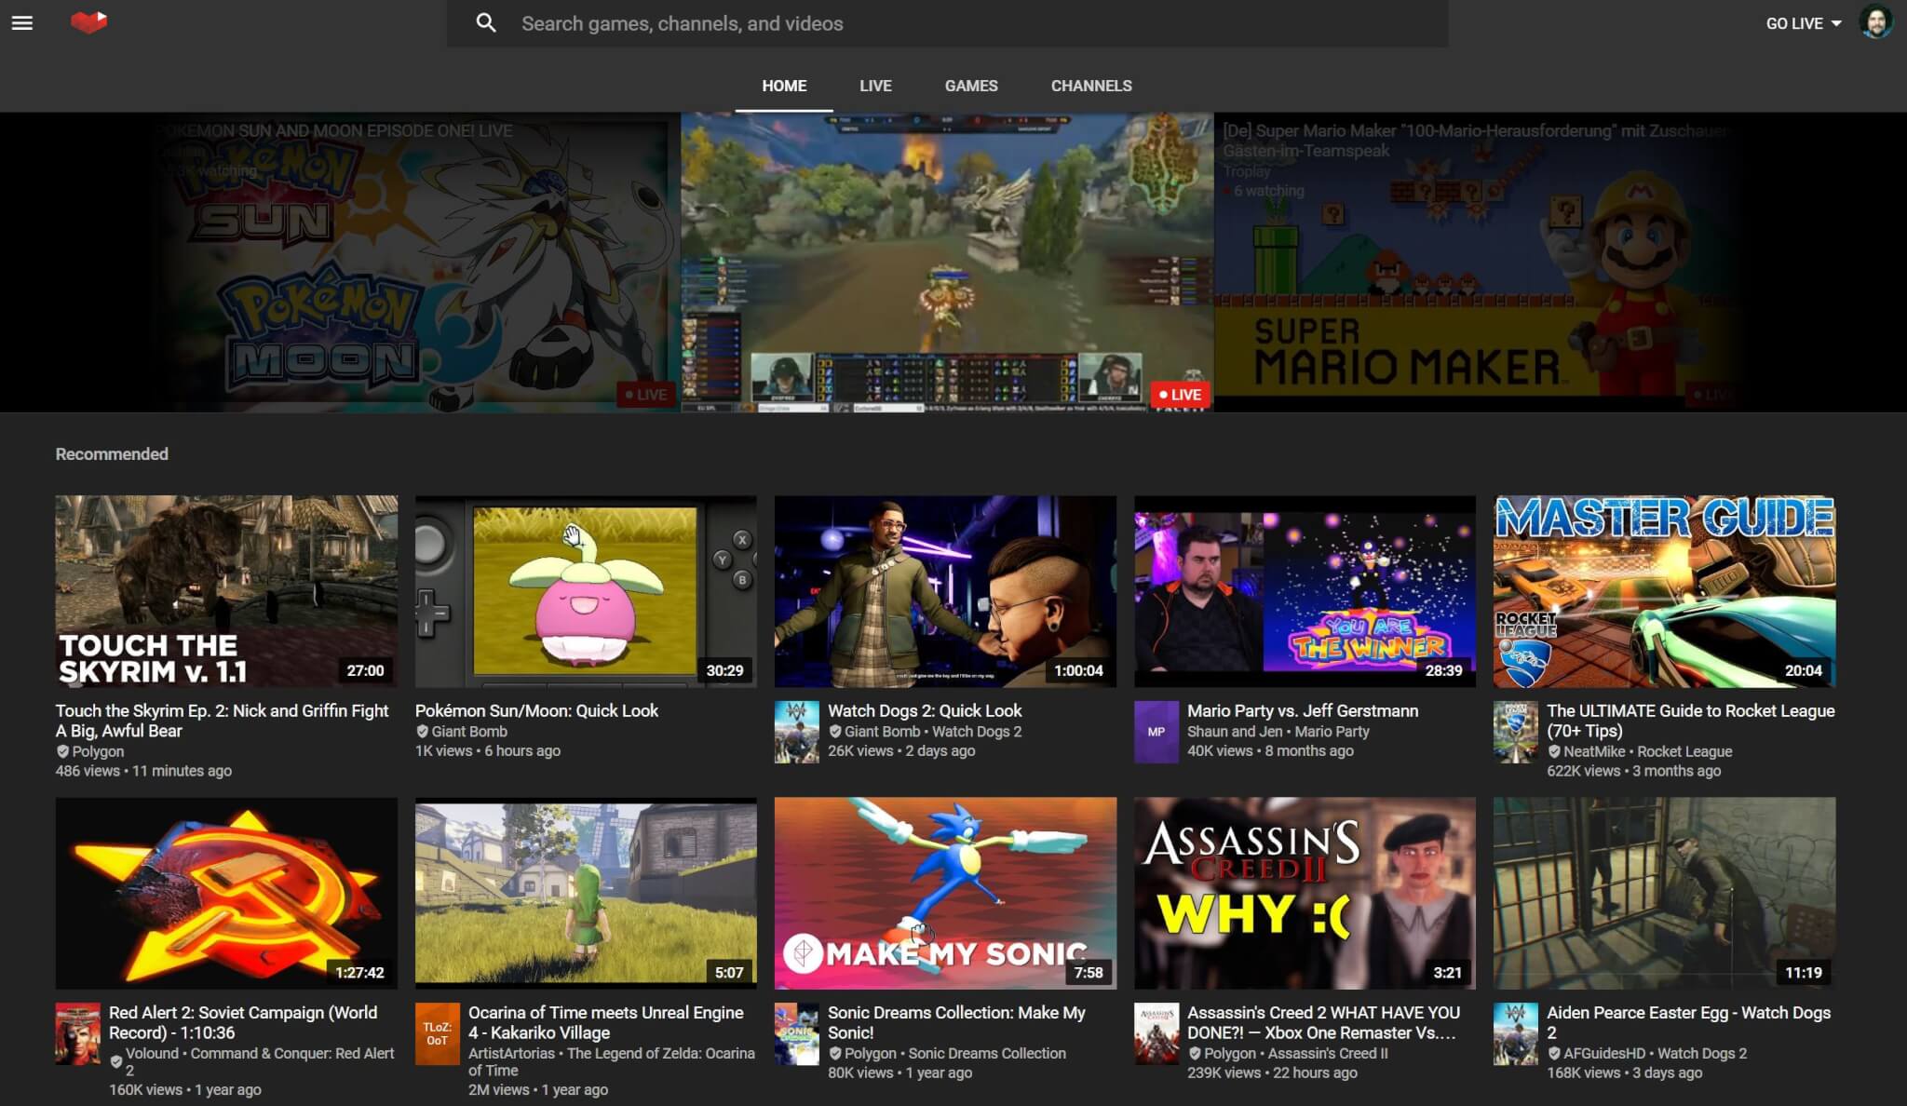
Task: Open Pokémon Sun/Moon: Quick Look title
Action: 536,710
